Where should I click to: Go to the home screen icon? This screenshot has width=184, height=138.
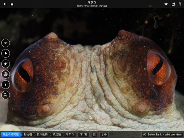(x=12, y=4)
